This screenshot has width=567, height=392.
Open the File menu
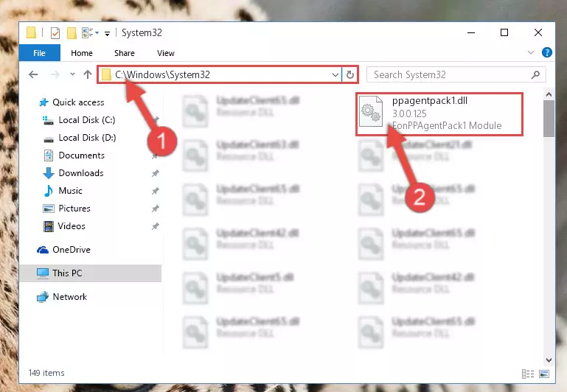(39, 53)
